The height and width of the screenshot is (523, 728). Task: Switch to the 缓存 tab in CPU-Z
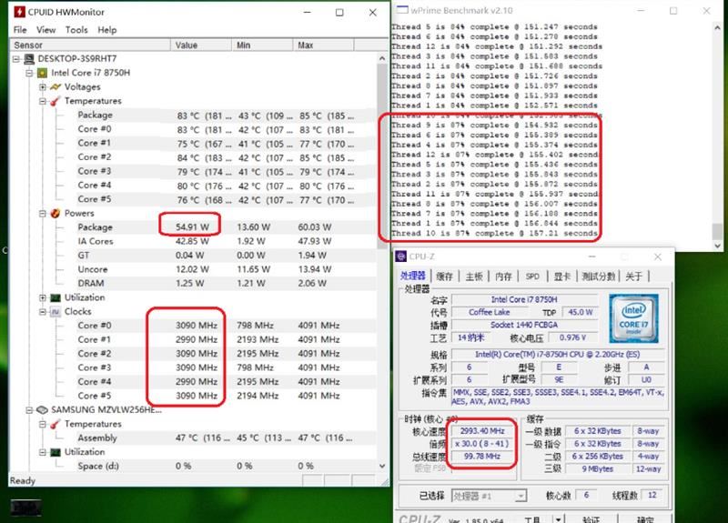[x=444, y=277]
